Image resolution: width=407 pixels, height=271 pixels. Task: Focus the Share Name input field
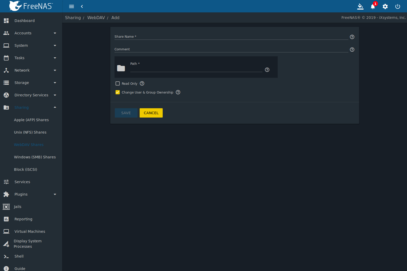click(x=231, y=37)
